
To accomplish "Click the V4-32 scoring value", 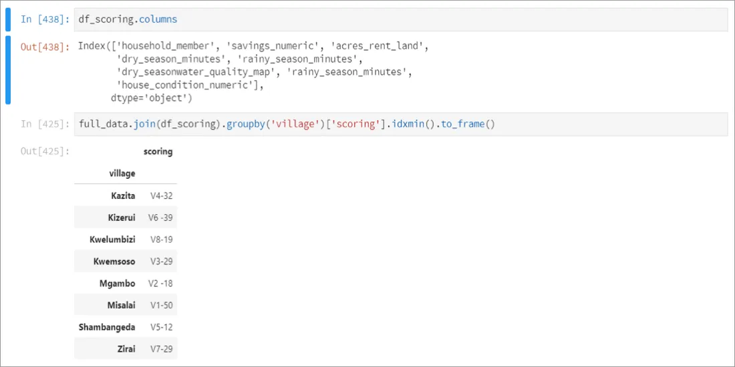I will point(161,196).
